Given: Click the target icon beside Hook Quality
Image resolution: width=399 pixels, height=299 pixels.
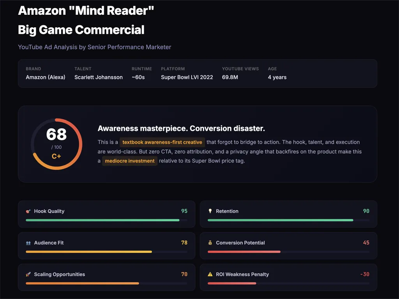Looking at the screenshot, I should click(28, 211).
